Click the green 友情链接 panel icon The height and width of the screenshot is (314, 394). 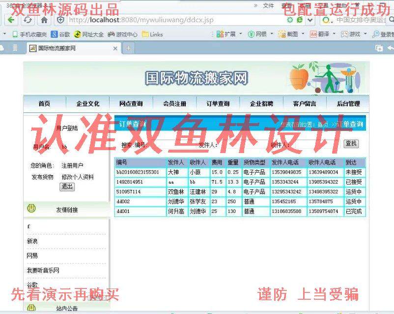coord(31,207)
